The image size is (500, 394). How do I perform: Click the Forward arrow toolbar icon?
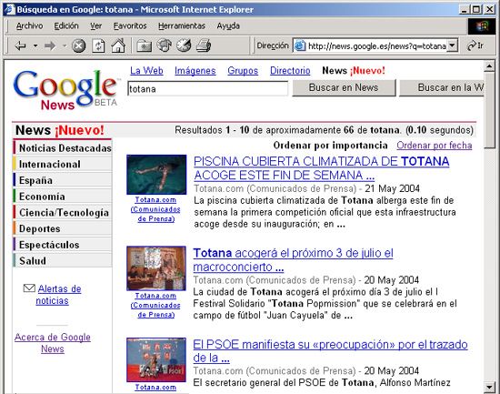50,46
